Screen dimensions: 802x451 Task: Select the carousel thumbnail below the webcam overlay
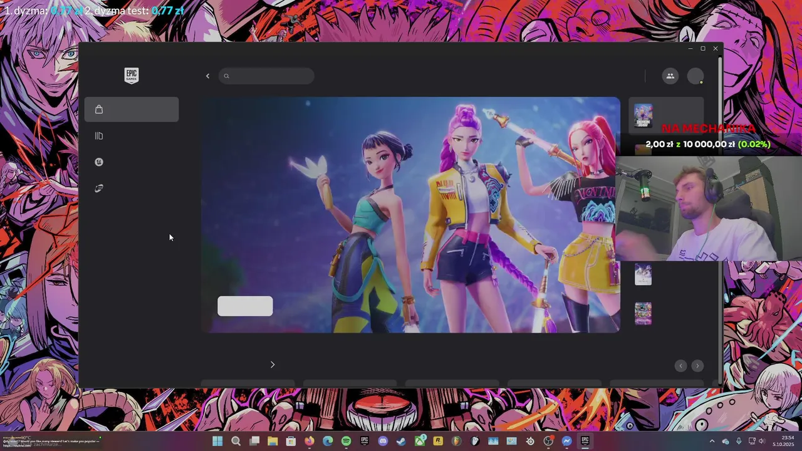(x=643, y=274)
